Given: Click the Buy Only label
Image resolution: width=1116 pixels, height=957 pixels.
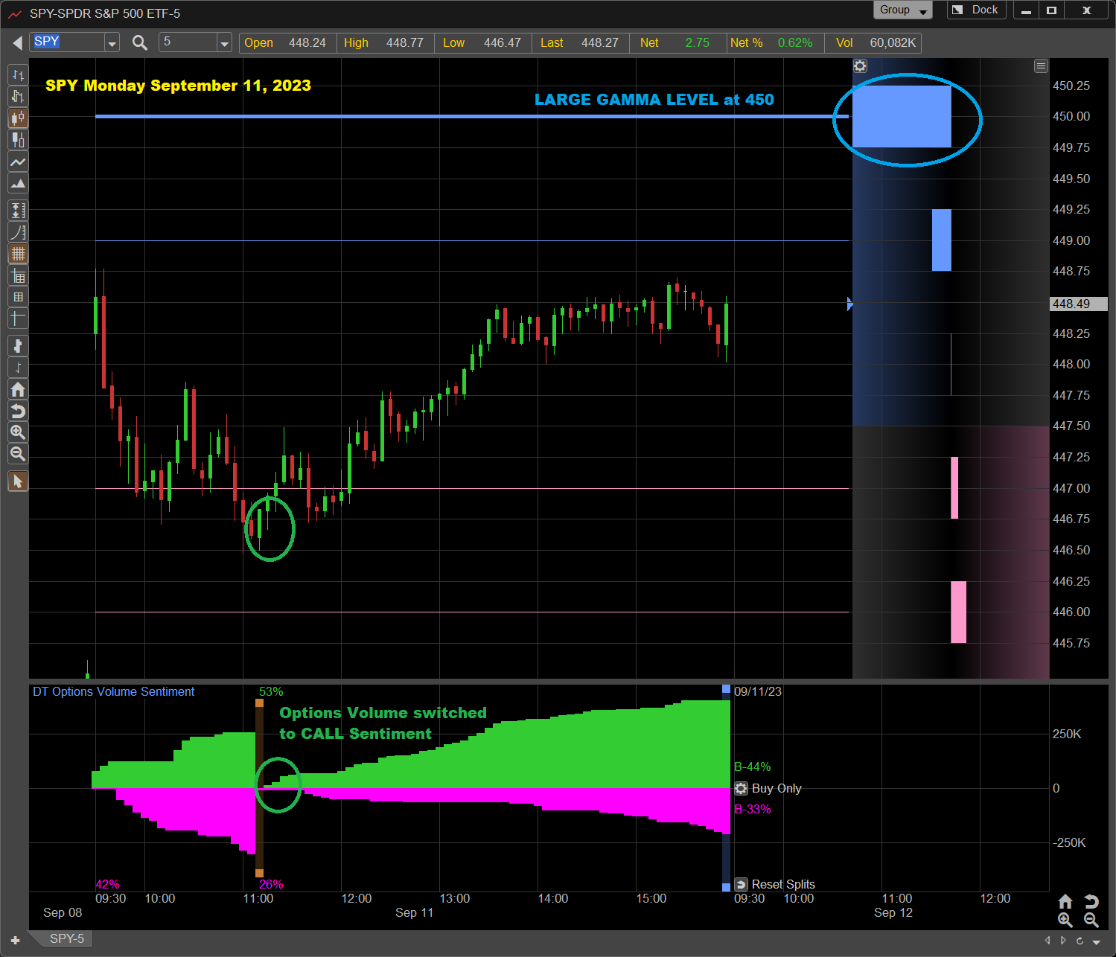Looking at the screenshot, I should pyautogui.click(x=777, y=788).
